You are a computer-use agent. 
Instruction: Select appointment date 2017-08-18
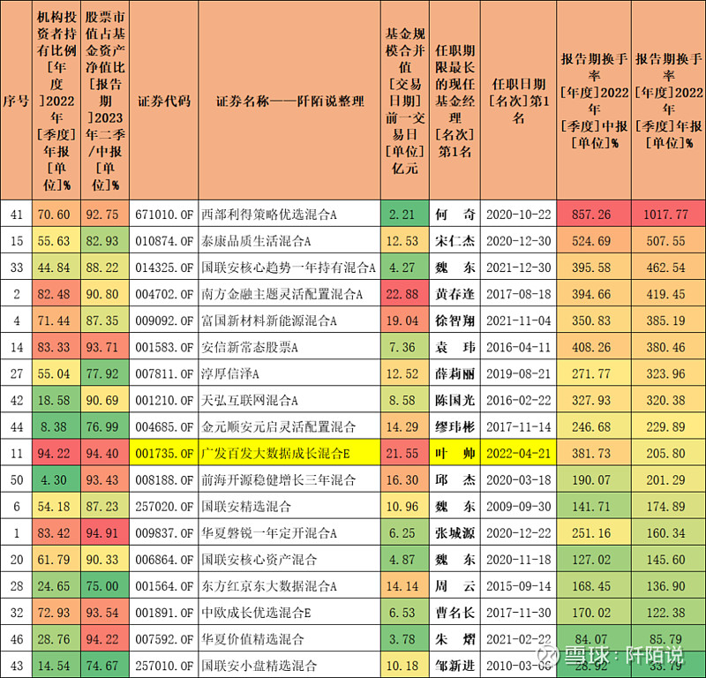coord(519,294)
